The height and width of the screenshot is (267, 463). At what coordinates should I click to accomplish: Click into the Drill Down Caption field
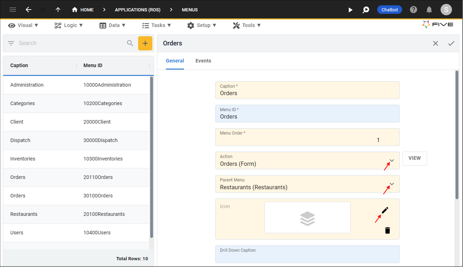pyautogui.click(x=307, y=254)
